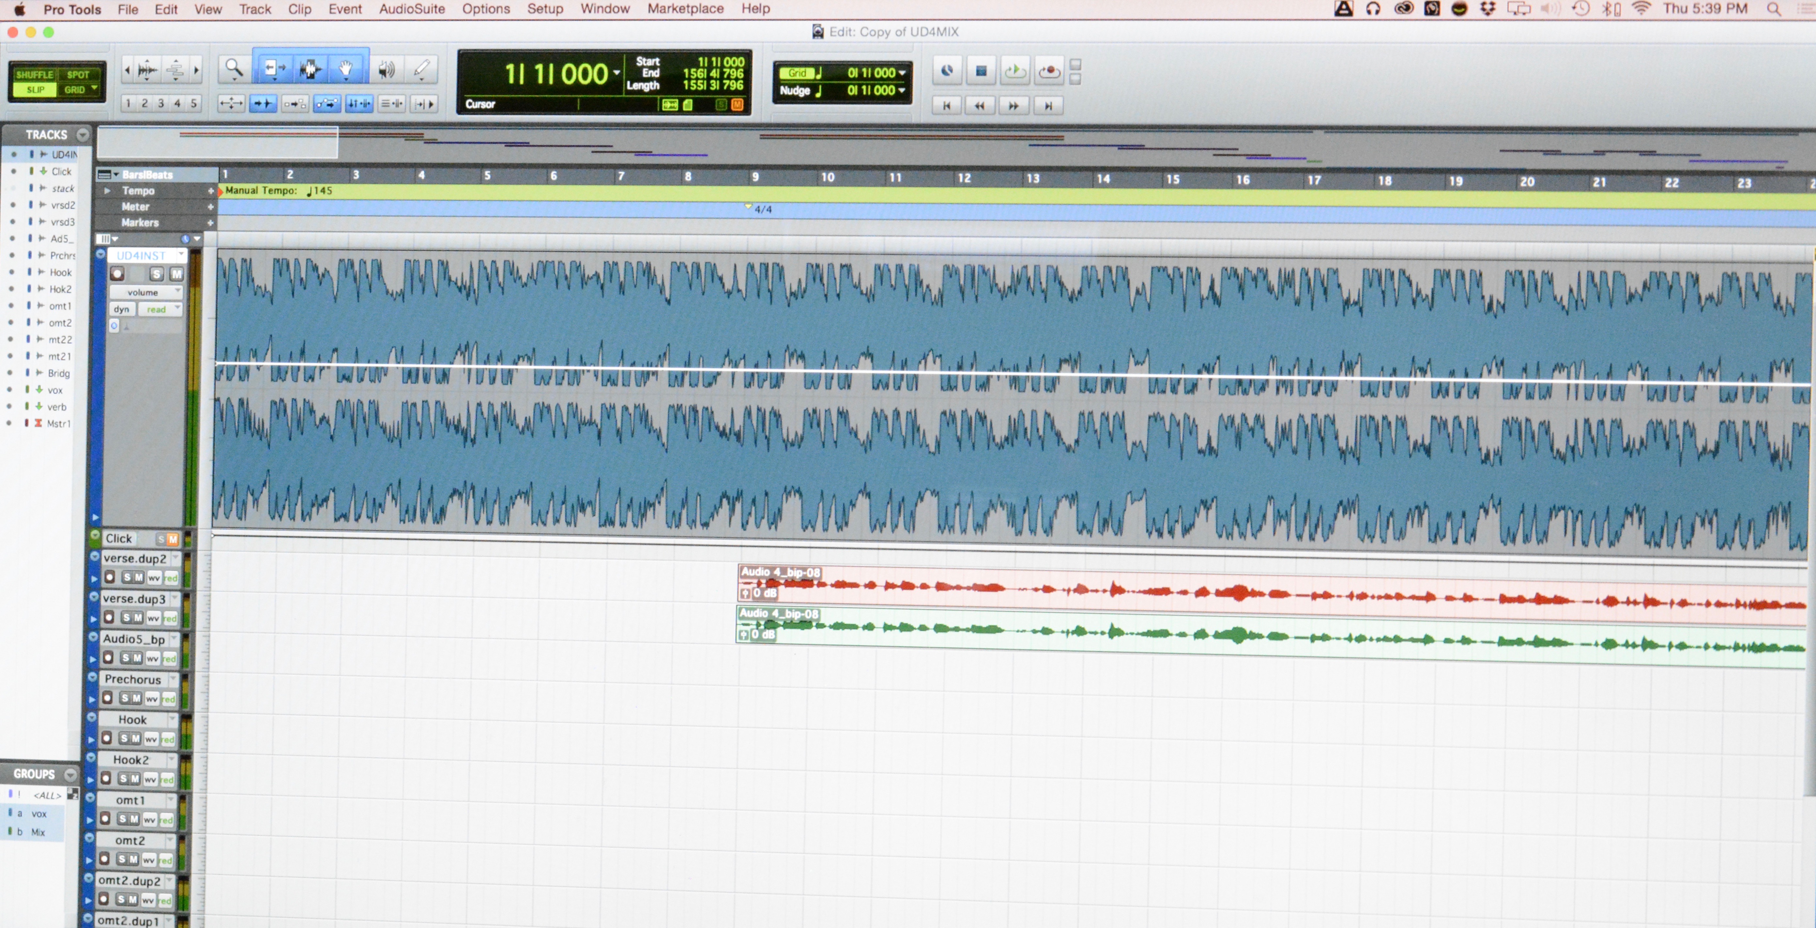Click the Fast Forward transport button
This screenshot has height=928, width=1816.
click(x=1014, y=106)
